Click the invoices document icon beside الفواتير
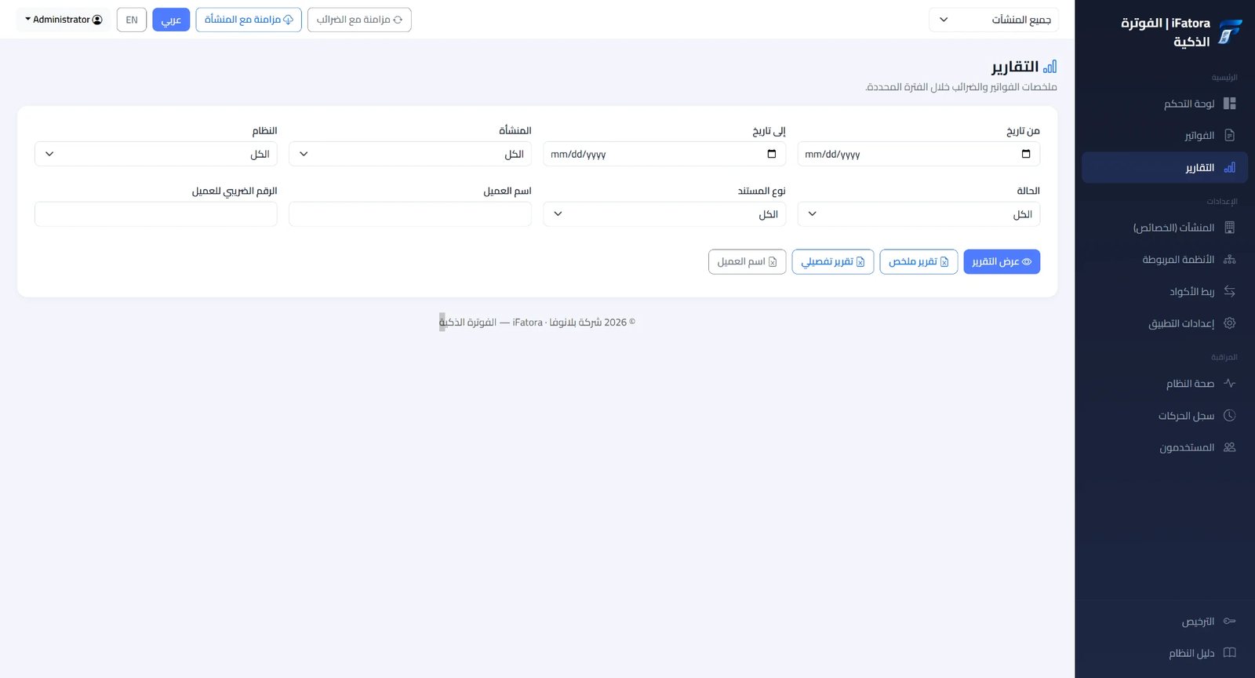The image size is (1255, 678). (1229, 136)
